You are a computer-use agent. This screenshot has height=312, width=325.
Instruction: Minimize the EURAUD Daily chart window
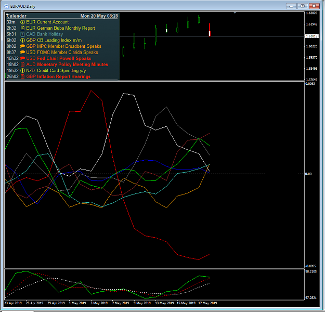point(291,6)
